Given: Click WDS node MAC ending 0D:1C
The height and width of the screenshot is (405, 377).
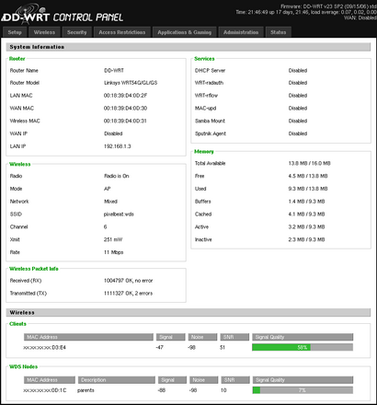Looking at the screenshot, I should 45,390.
